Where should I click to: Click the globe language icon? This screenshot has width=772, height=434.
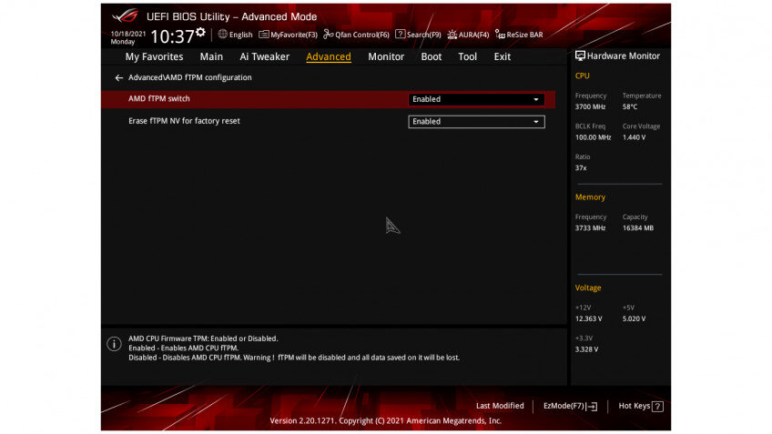(222, 34)
